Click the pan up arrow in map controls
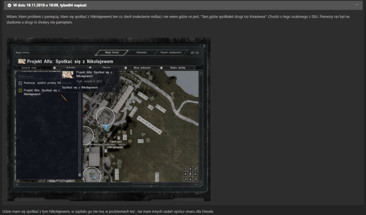Viewport: 366px width, 215px height. click(x=190, y=169)
